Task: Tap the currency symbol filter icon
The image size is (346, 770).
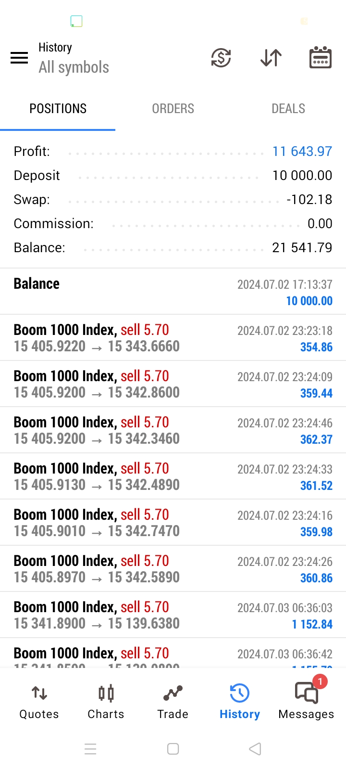Action: [x=221, y=58]
